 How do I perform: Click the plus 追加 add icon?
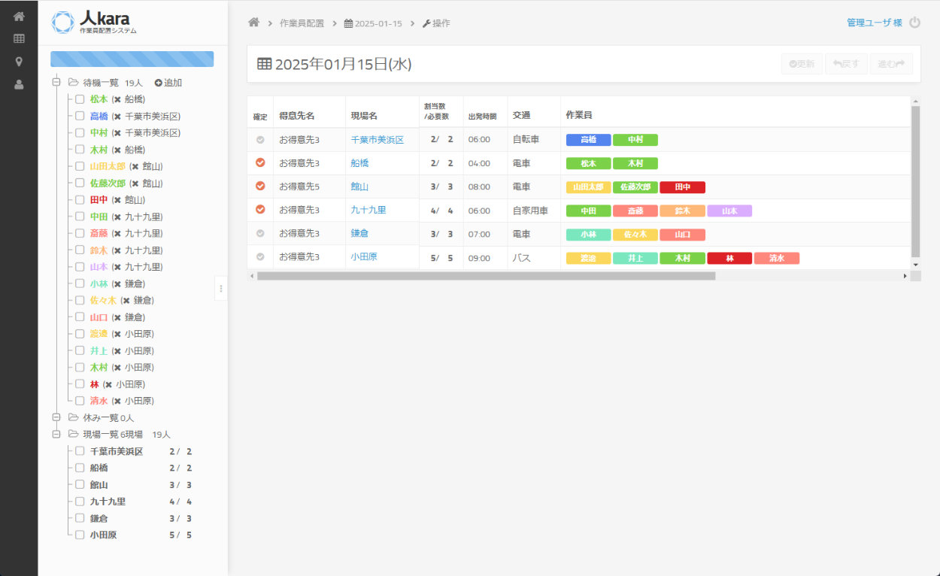(x=159, y=83)
